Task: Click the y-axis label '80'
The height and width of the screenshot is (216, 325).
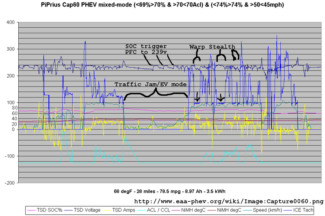Action: pyautogui.click(x=15, y=108)
